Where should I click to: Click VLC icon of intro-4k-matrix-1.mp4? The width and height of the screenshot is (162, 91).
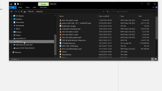(60, 35)
